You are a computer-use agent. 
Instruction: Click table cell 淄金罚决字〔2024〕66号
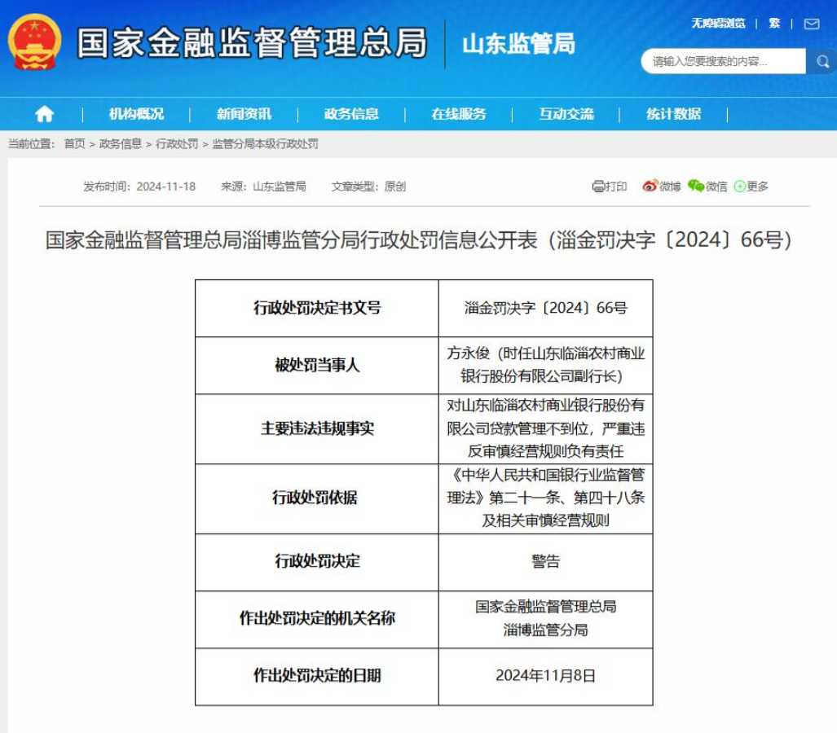click(545, 308)
